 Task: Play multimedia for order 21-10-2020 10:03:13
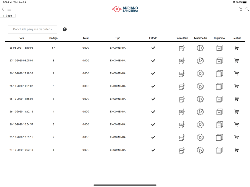(200, 150)
